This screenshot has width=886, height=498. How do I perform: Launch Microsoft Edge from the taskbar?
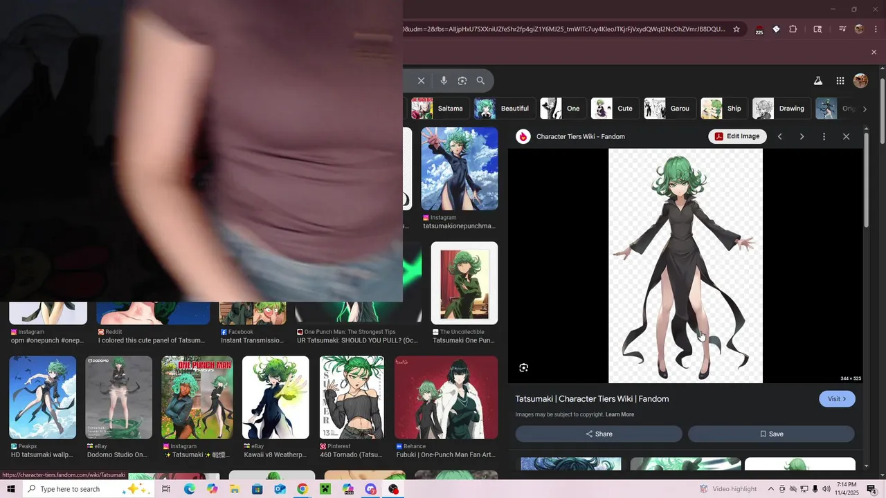click(x=189, y=489)
